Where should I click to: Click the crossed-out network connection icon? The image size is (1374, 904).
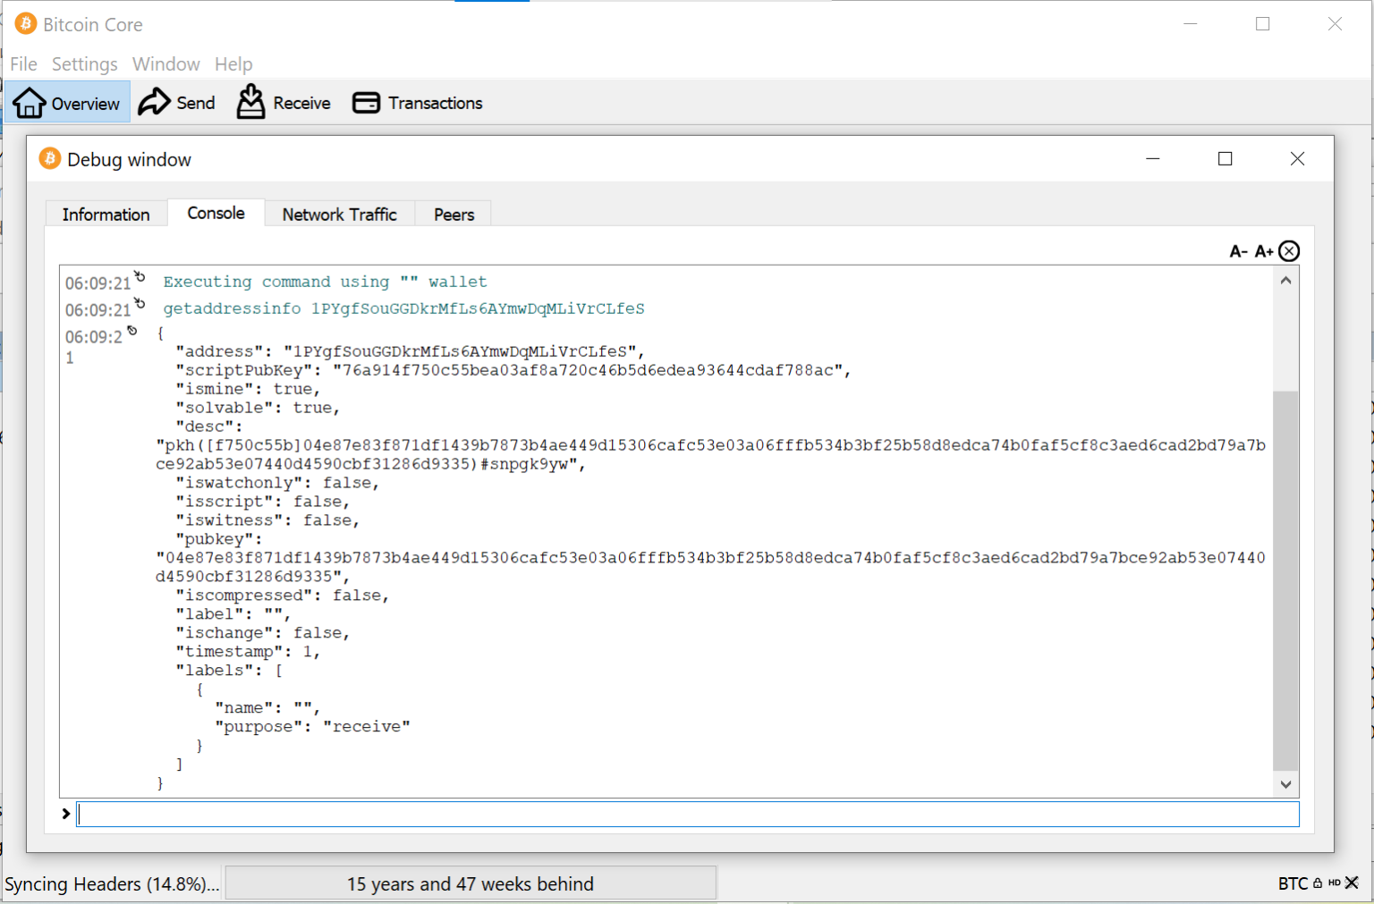pyautogui.click(x=1352, y=883)
